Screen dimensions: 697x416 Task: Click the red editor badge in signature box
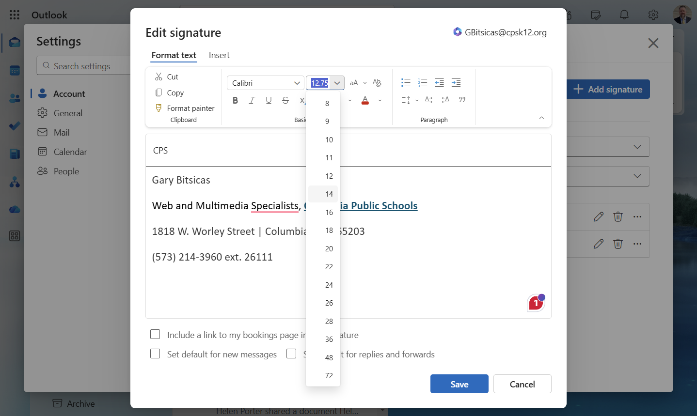[x=536, y=303]
